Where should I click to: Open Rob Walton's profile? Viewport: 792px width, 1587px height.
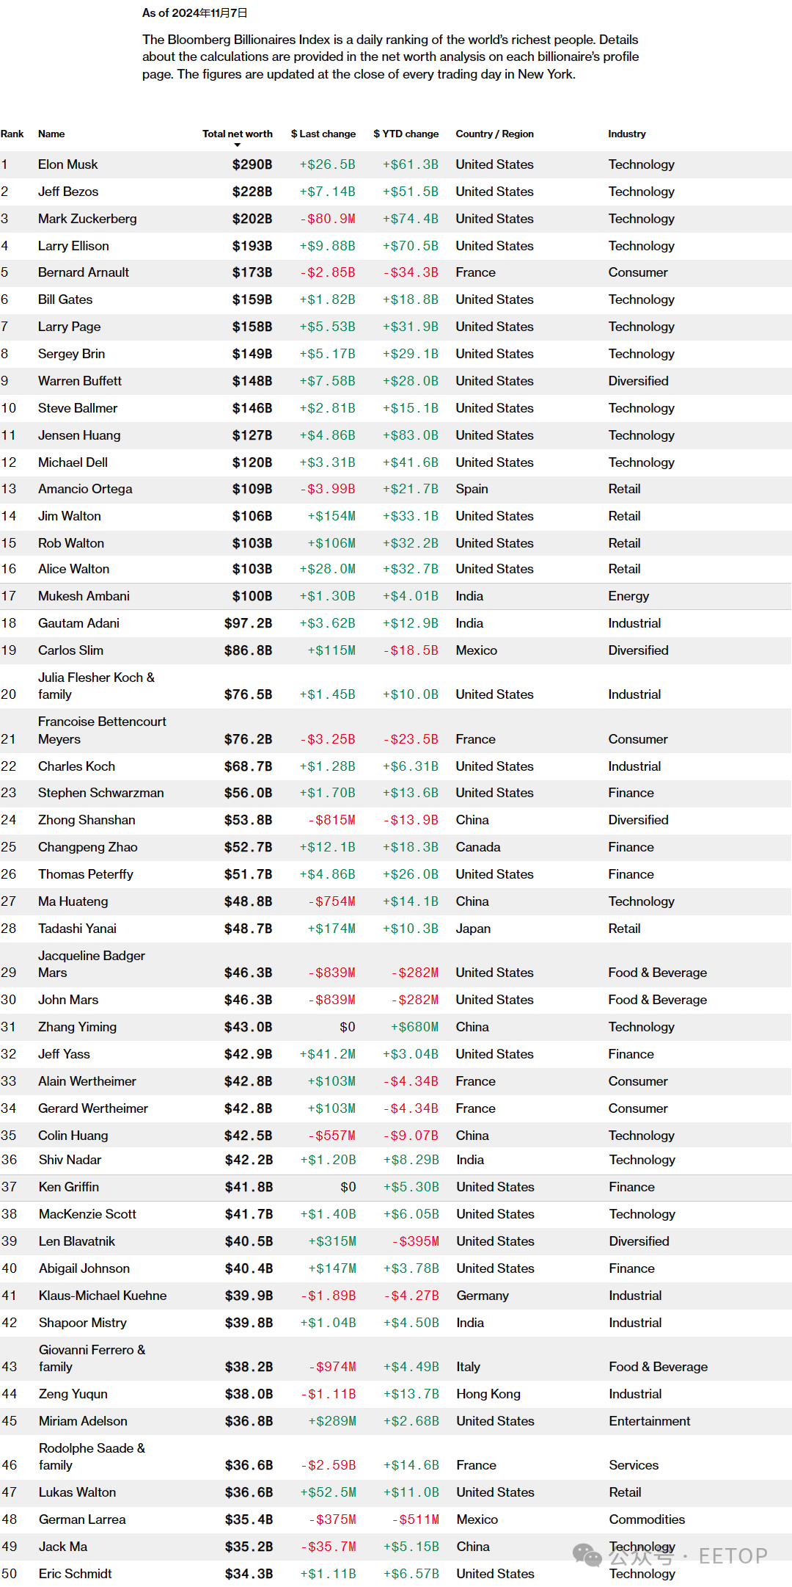(71, 543)
